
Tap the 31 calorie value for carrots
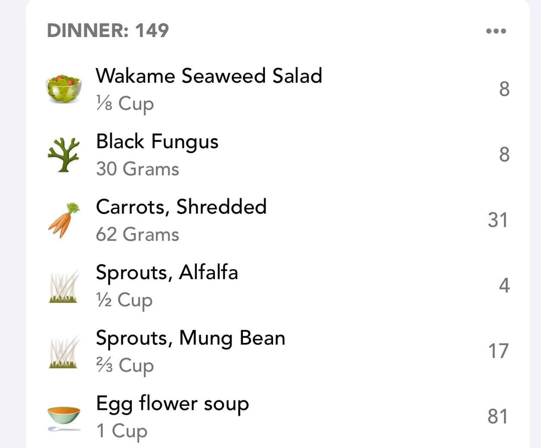tap(497, 220)
